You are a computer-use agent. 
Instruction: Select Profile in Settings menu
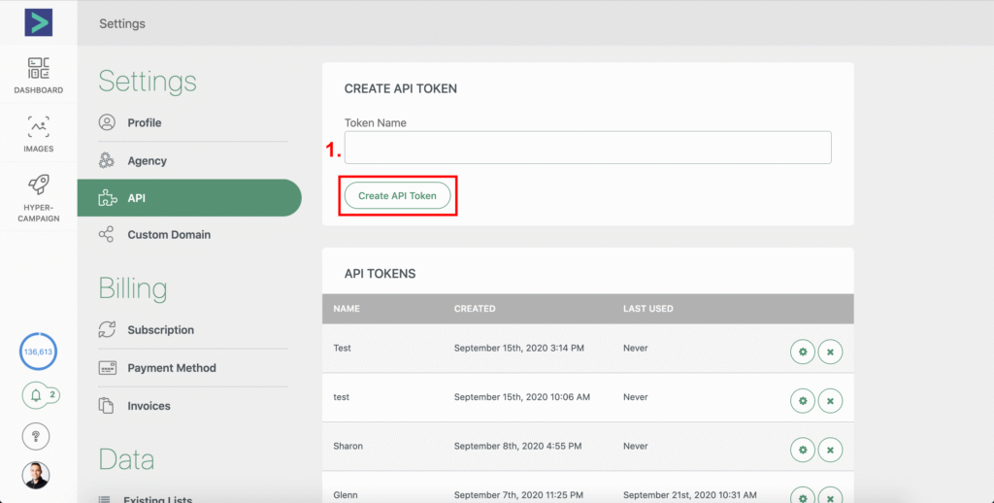(144, 122)
